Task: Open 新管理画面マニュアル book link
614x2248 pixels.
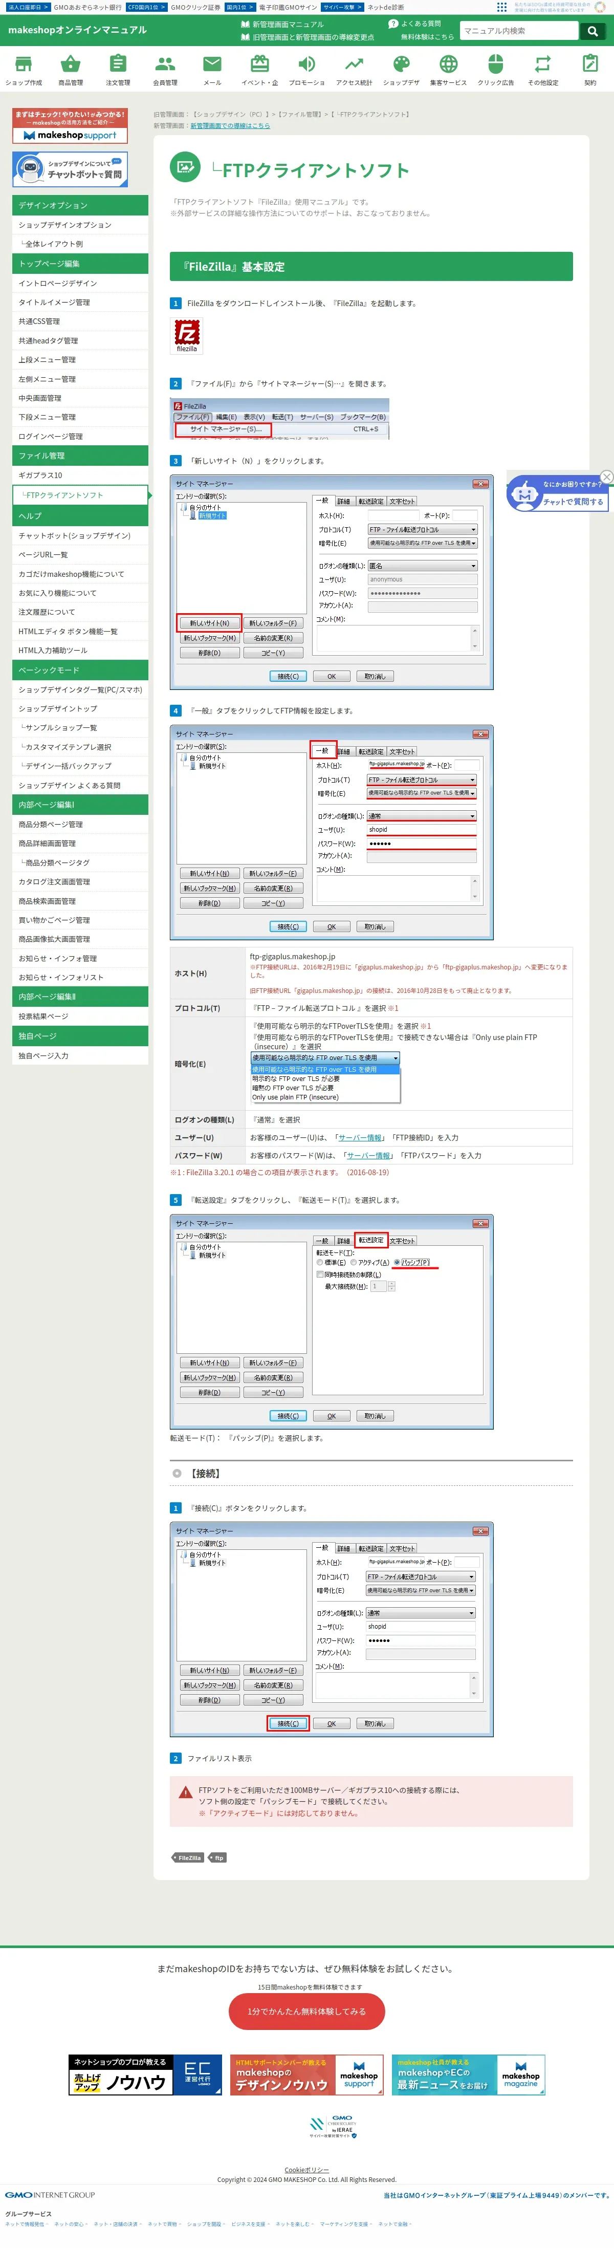Action: pyautogui.click(x=282, y=25)
